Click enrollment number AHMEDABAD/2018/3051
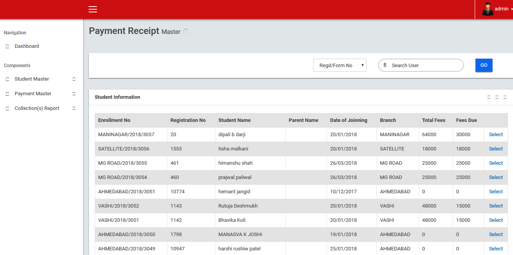 pos(127,192)
